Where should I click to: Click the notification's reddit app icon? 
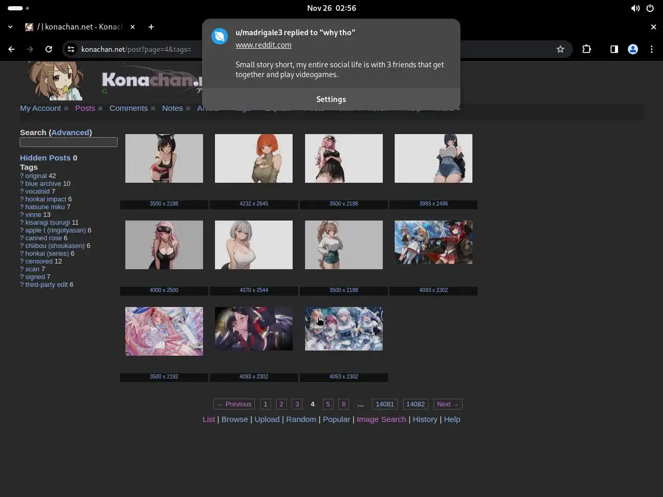[x=220, y=36]
